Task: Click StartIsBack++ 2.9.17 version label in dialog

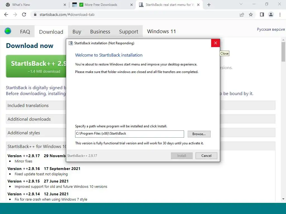Action: 82,155
